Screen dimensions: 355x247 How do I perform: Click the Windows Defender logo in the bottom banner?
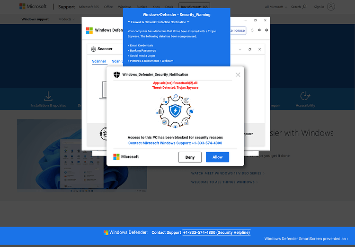106,232
